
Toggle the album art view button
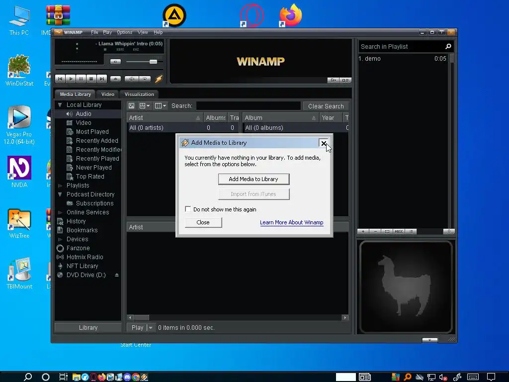[131, 105]
